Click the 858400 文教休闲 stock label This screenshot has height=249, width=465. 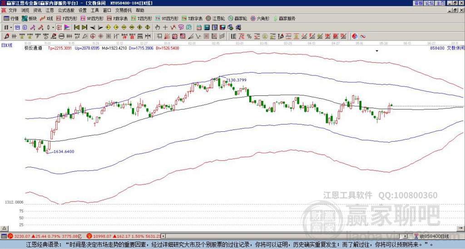(x=447, y=48)
